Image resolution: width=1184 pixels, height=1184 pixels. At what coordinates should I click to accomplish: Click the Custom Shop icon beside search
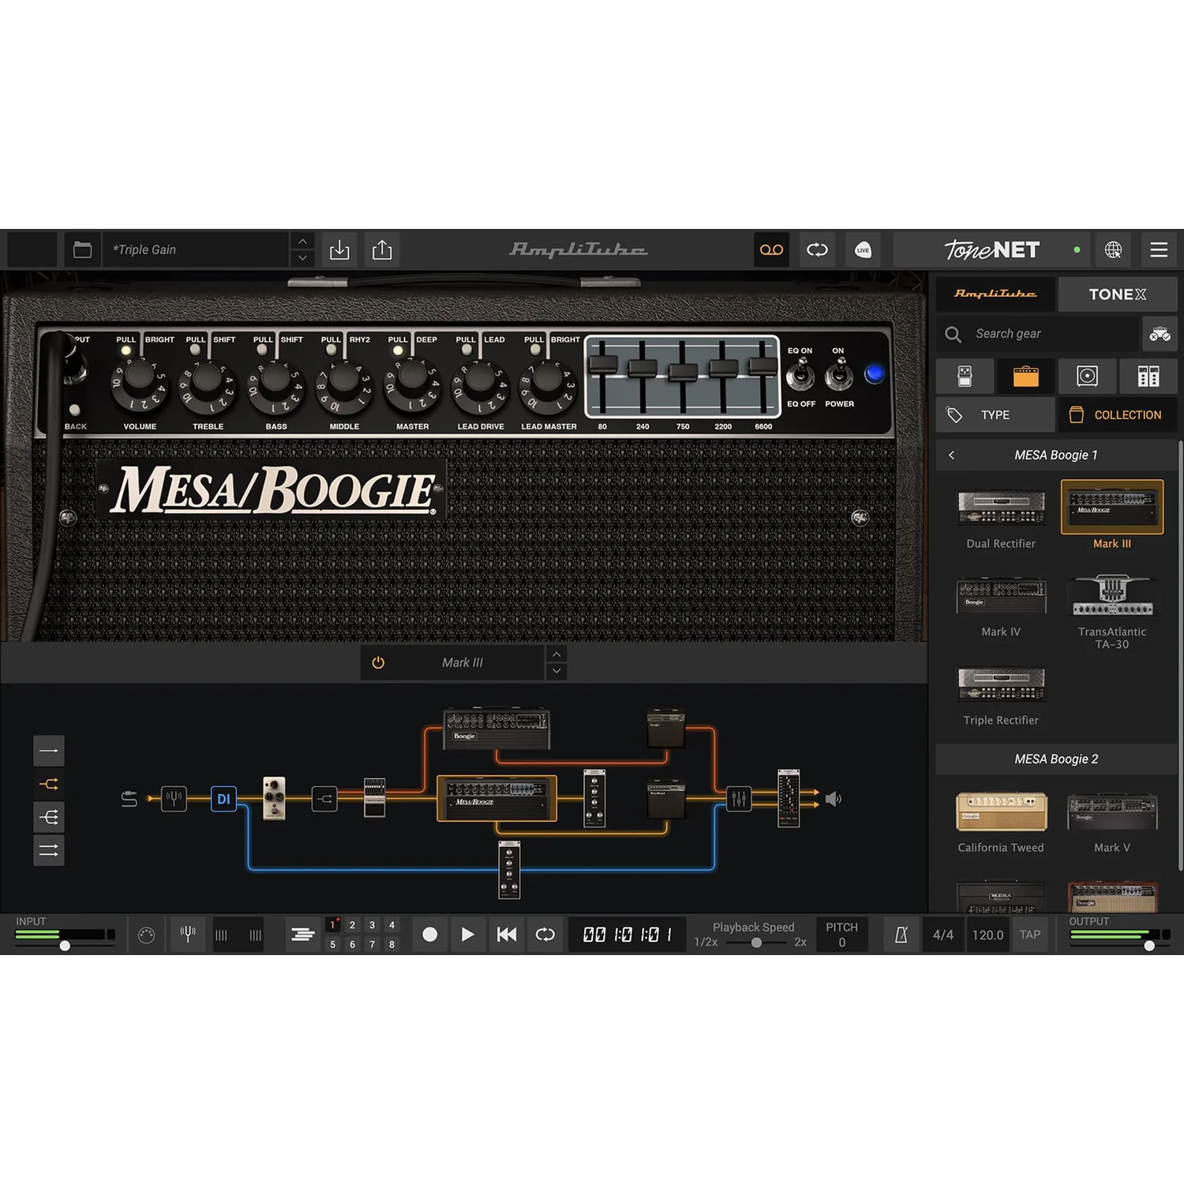(x=1160, y=334)
